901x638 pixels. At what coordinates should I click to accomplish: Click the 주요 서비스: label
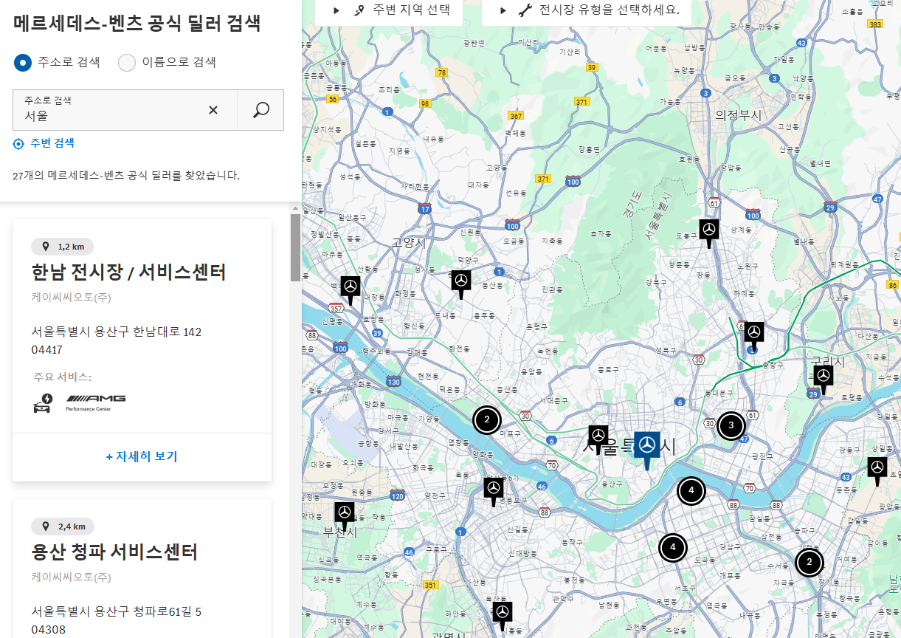coord(62,377)
